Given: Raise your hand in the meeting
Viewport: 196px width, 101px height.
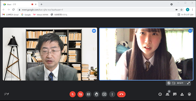Looking at the screenshot, I should click(x=96, y=94).
